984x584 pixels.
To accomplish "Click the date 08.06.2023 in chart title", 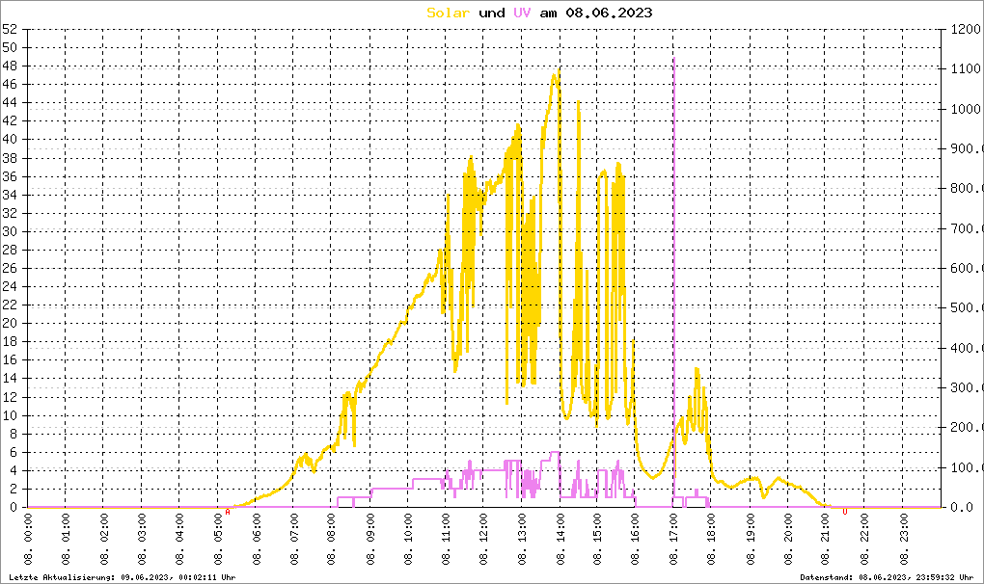I will click(609, 13).
